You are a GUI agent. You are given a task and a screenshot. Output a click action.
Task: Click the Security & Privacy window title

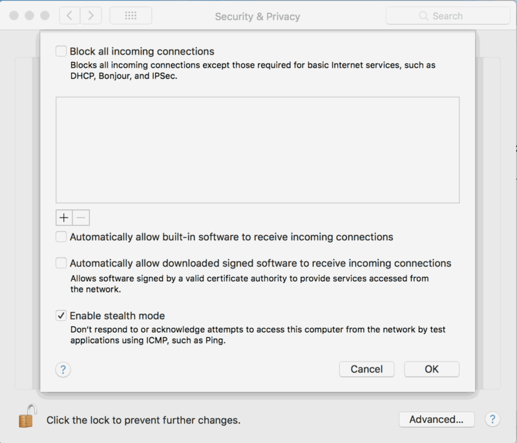(x=257, y=17)
